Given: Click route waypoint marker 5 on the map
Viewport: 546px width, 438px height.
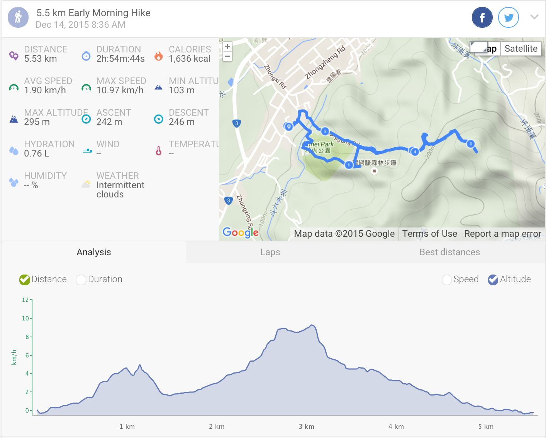Looking at the screenshot, I should coord(325,131).
